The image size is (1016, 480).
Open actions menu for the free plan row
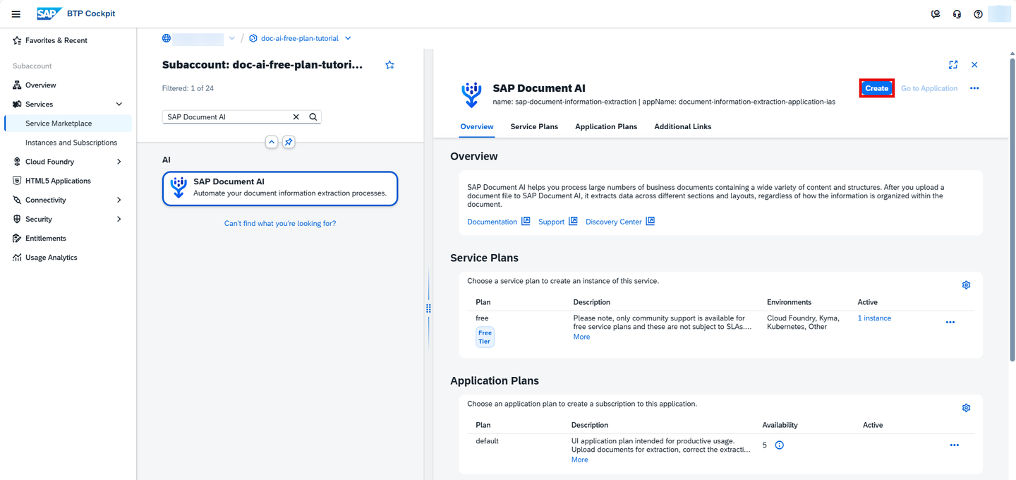tap(950, 323)
